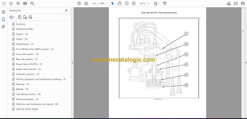Activate the Selection arrow tool
Image resolution: width=247 pixels, height=119 pixels.
113,4
